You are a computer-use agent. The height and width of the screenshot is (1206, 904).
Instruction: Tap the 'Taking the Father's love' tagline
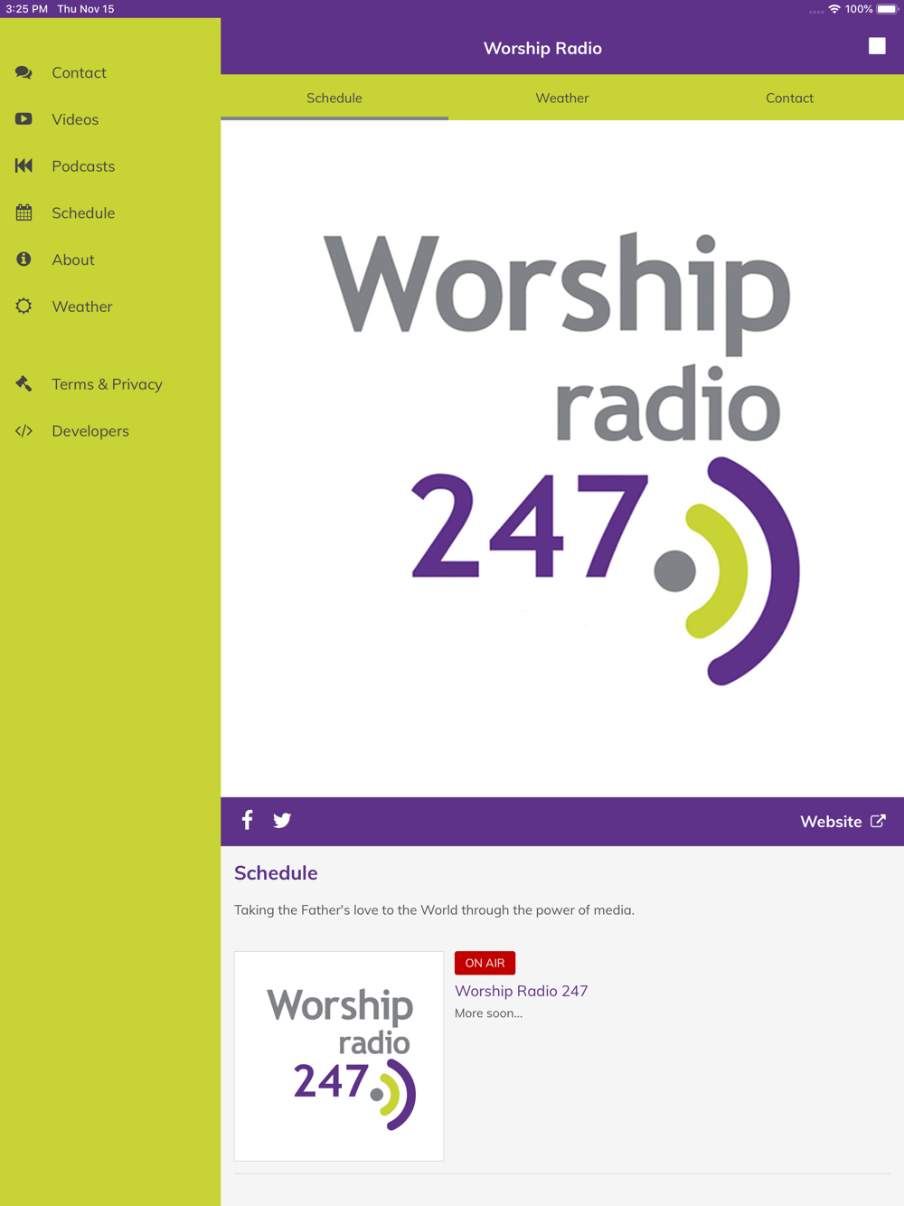pos(434,910)
